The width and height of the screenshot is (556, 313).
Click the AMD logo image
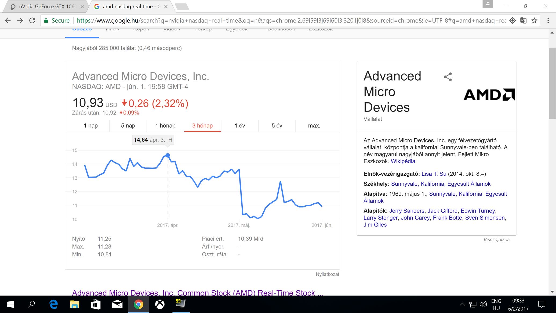click(489, 95)
